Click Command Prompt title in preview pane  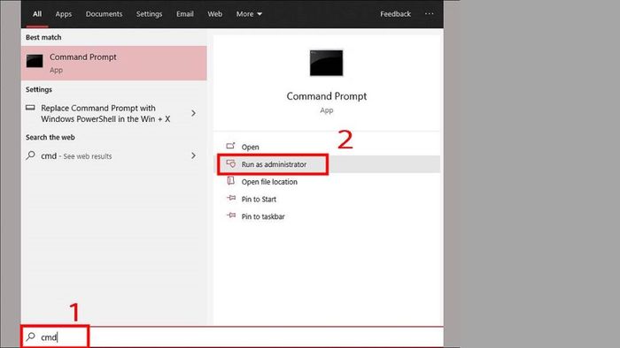point(327,96)
